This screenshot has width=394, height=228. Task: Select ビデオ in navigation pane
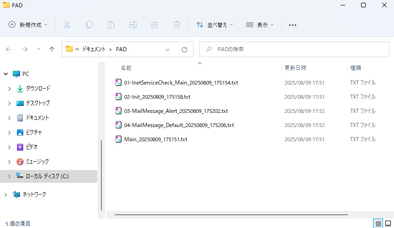pos(32,147)
